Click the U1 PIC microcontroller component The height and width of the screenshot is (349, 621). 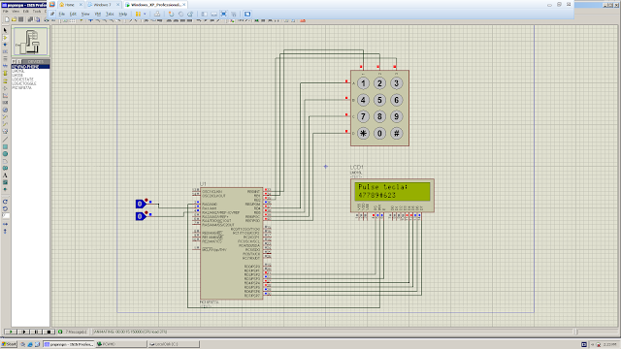click(232, 243)
